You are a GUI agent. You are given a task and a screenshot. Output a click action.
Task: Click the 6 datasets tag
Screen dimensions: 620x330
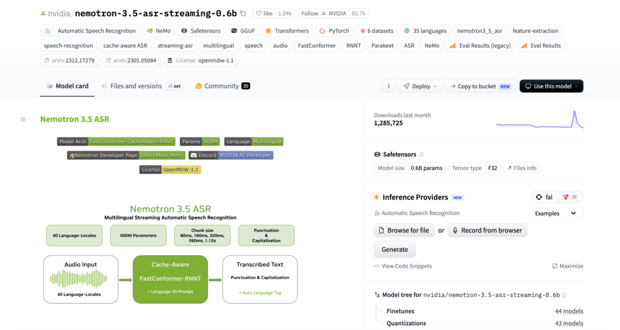[x=377, y=31]
